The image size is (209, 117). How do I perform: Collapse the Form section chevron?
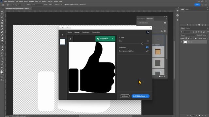coord(120,37)
